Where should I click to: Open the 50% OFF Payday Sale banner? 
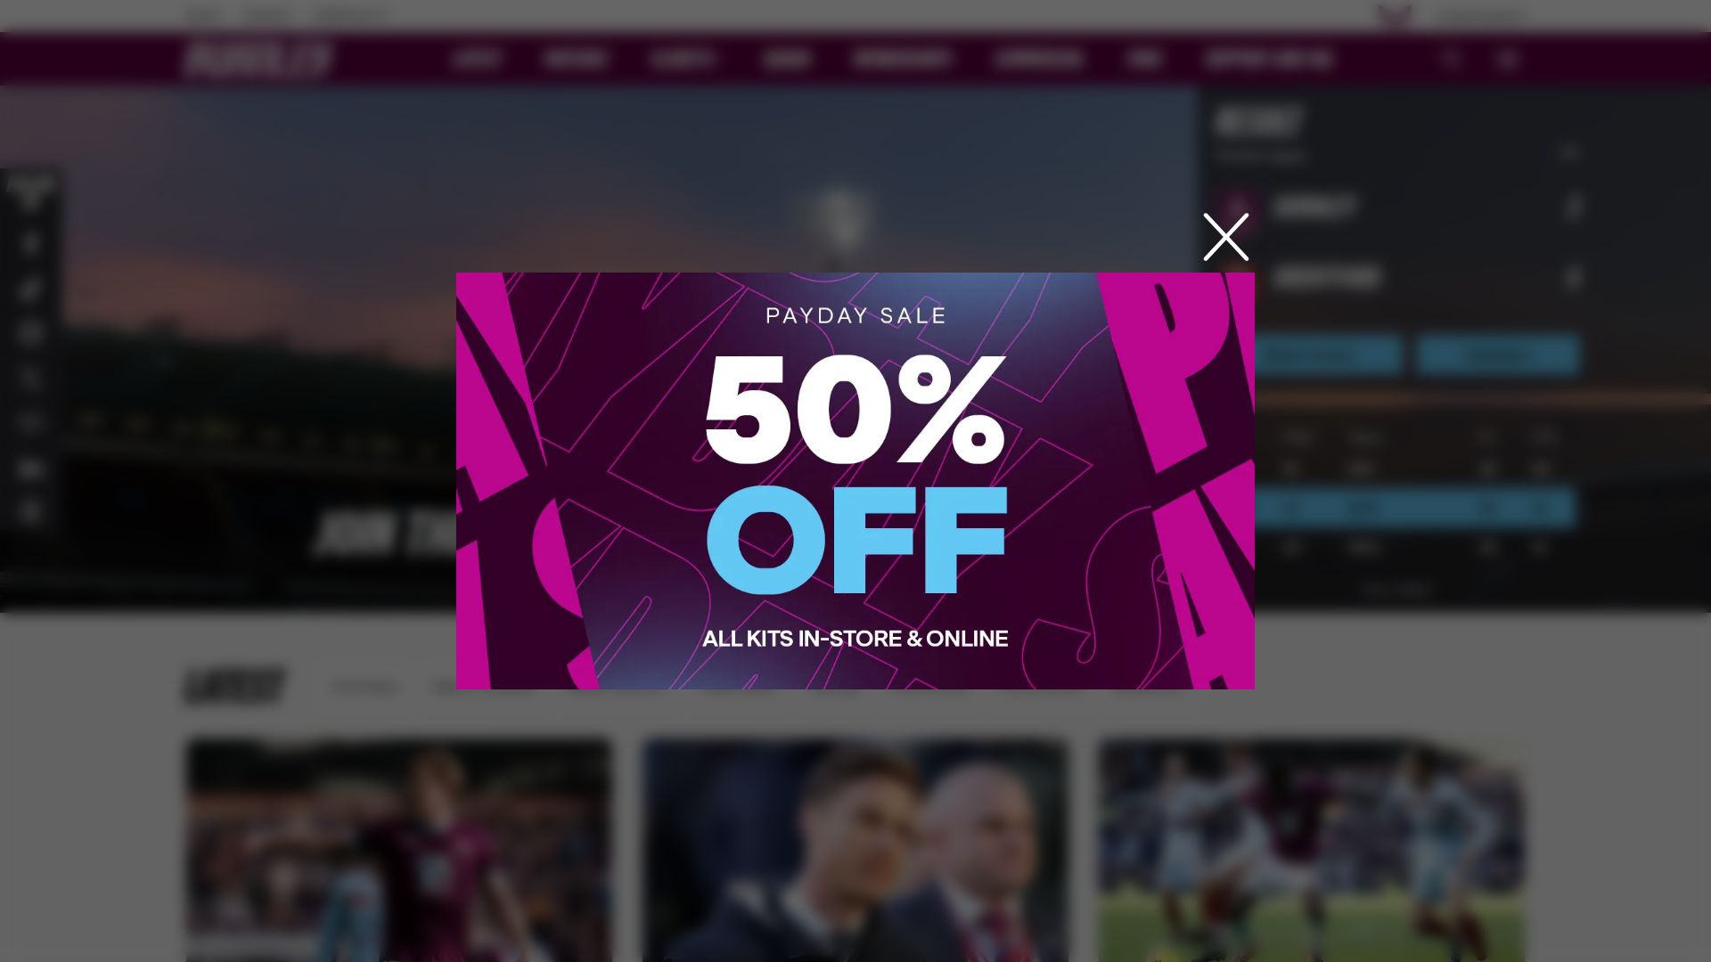pyautogui.click(x=855, y=481)
